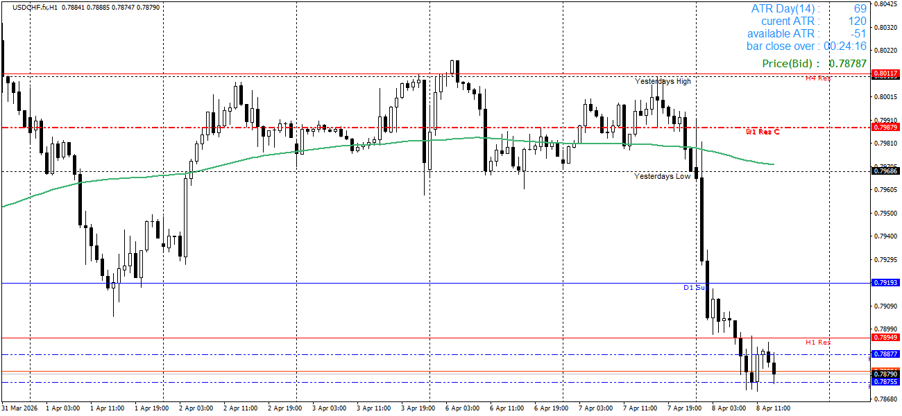This screenshot has width=902, height=416.
Task: Click the '6 Apr 19:00' time axis label
Action: pyautogui.click(x=553, y=408)
